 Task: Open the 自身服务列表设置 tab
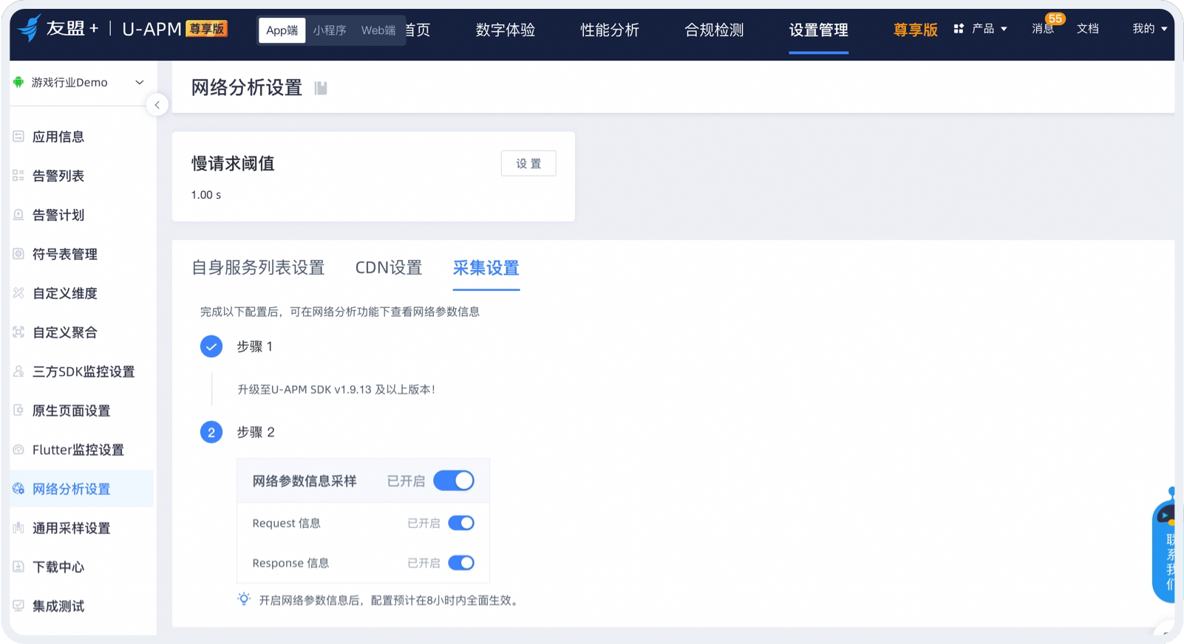258,267
